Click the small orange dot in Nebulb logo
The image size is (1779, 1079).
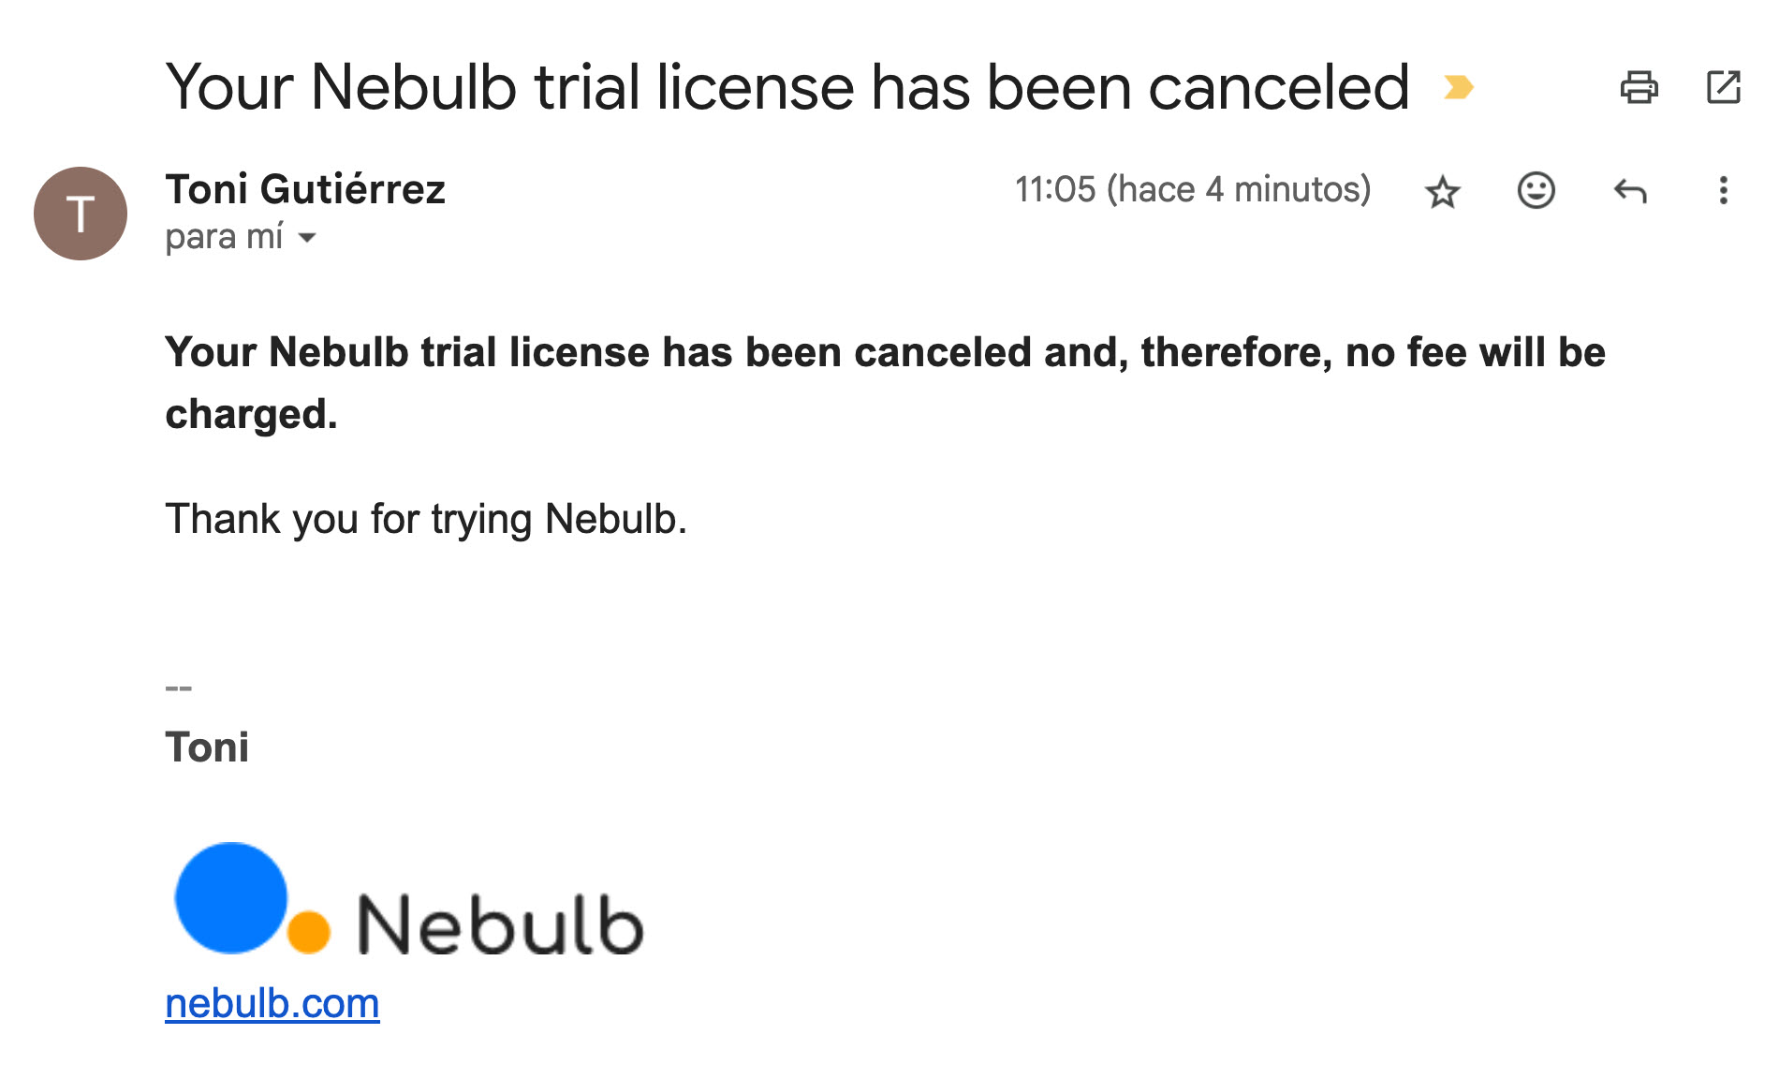(309, 931)
